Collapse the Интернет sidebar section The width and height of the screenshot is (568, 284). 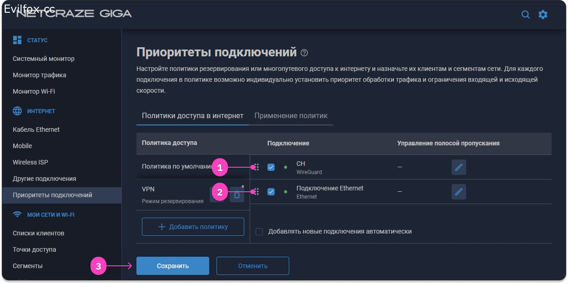coord(40,111)
